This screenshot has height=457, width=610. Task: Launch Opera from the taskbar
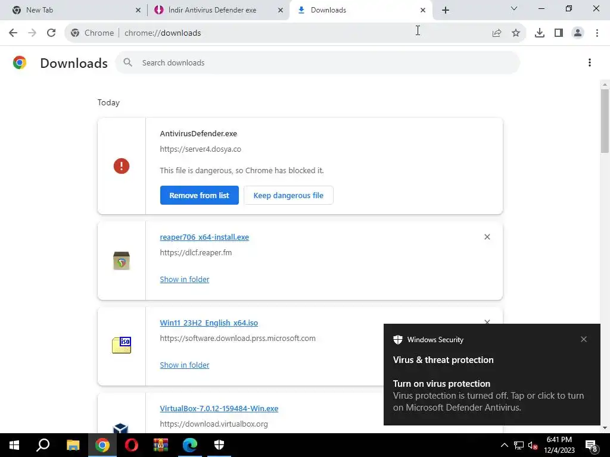point(132,445)
